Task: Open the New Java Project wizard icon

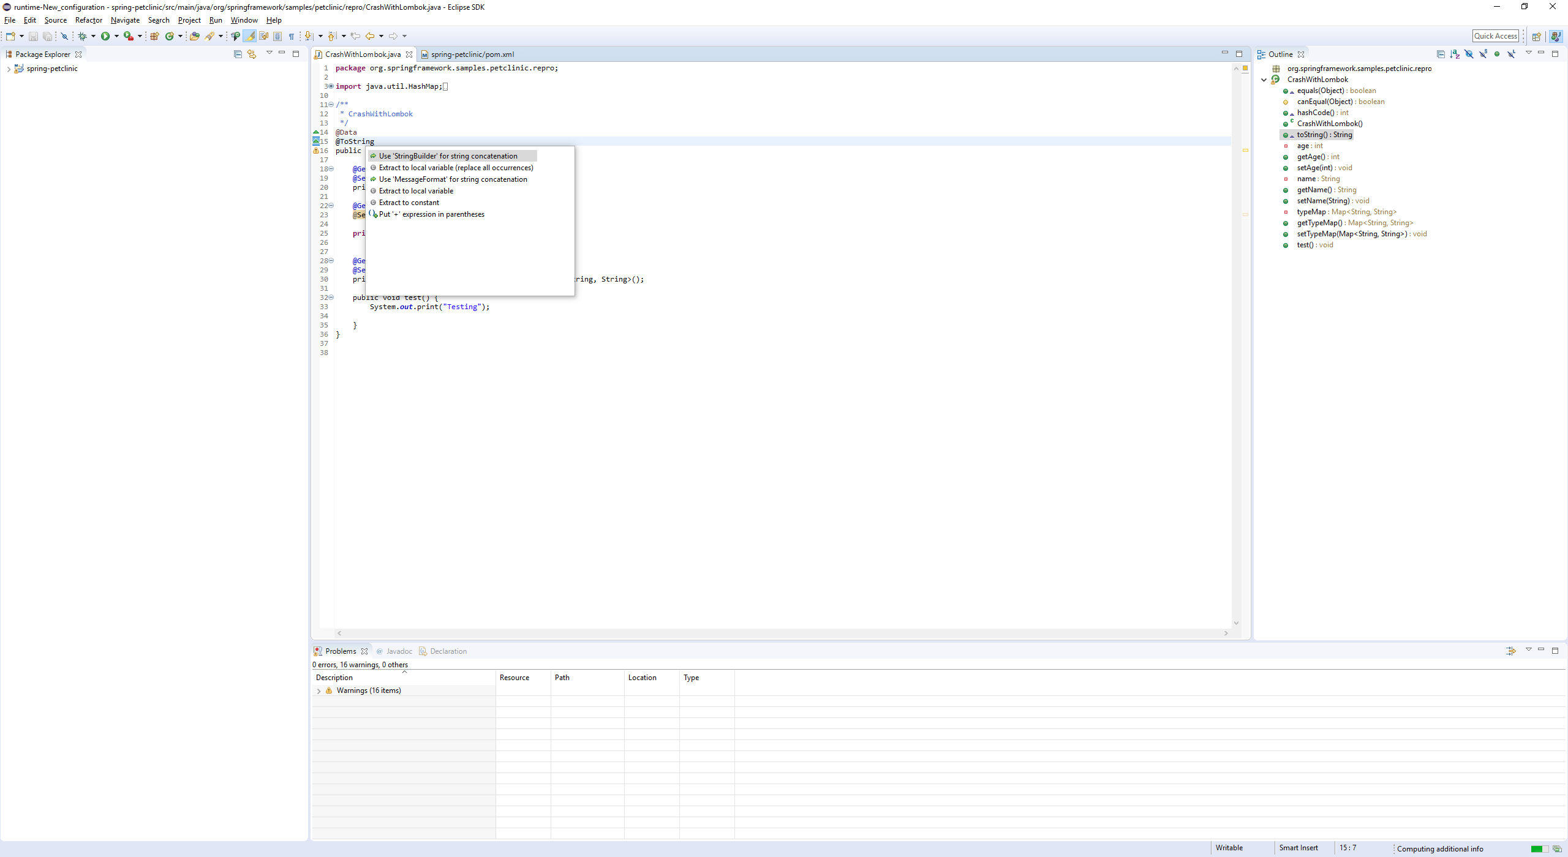Action: click(x=154, y=36)
